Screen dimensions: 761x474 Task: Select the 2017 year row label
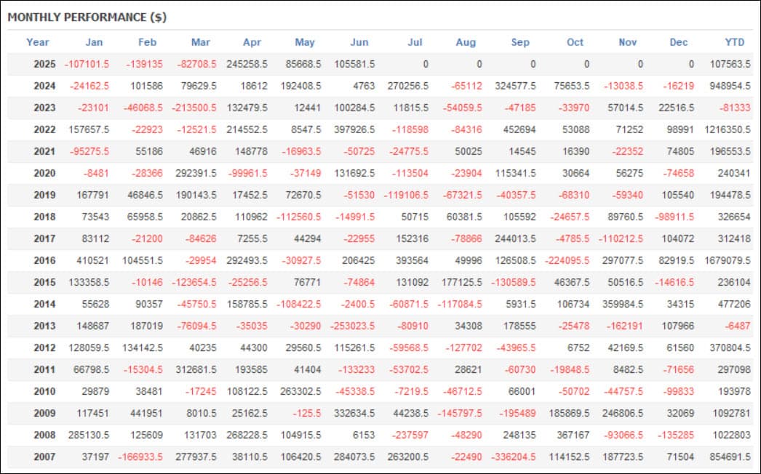44,238
